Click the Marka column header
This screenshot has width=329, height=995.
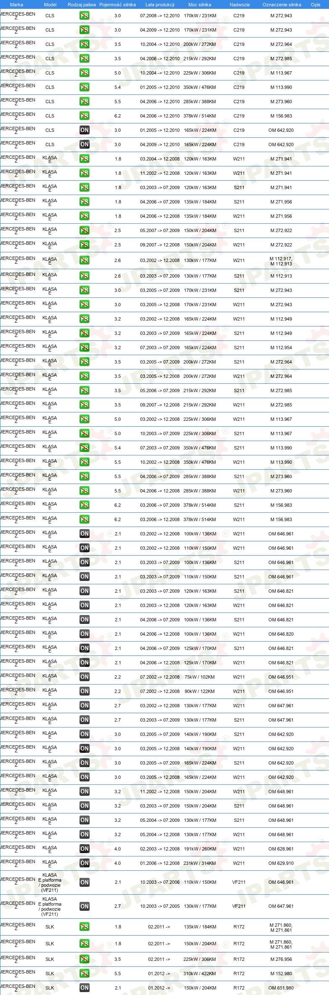pyautogui.click(x=16, y=5)
